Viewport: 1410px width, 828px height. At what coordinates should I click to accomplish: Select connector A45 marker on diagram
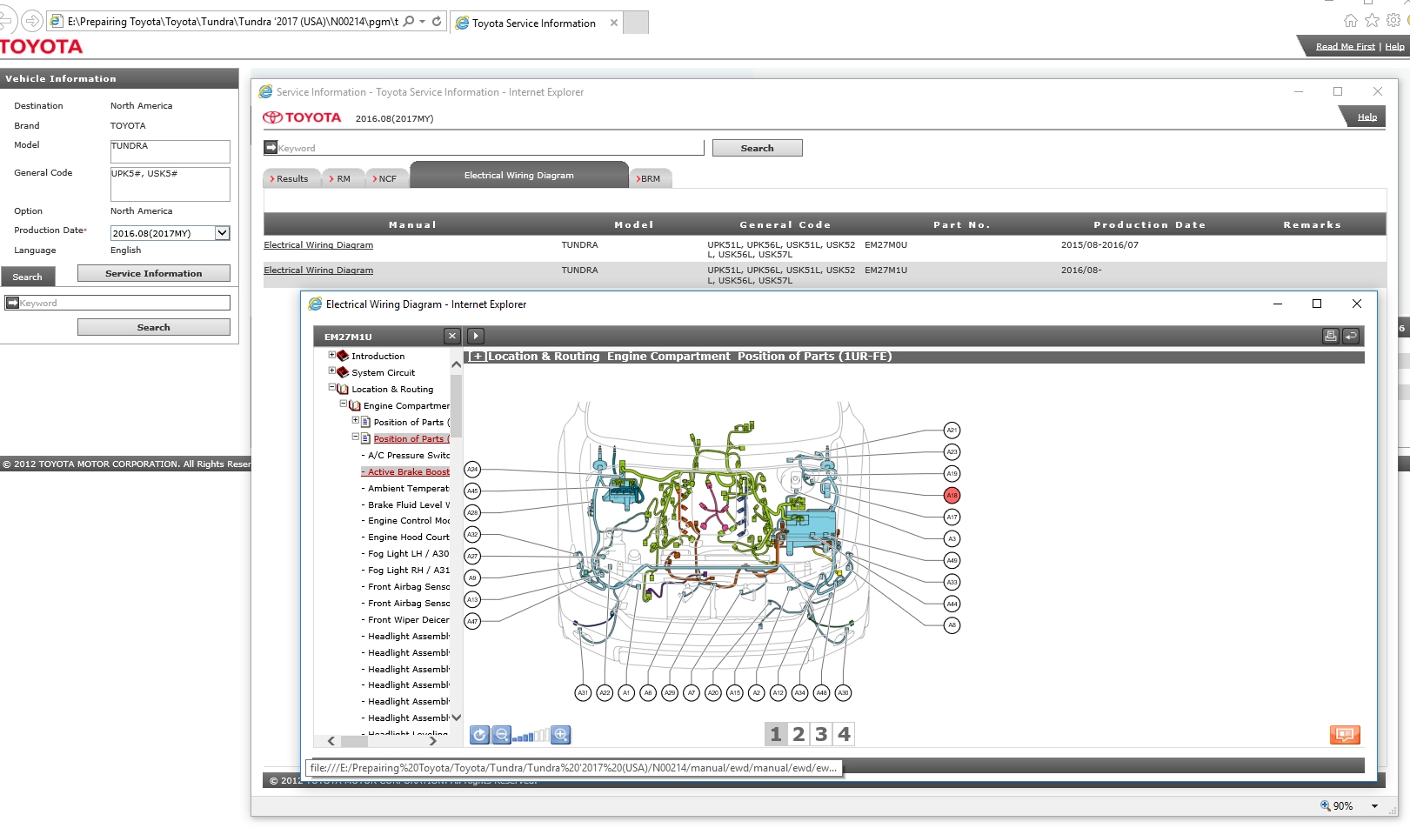(x=472, y=491)
